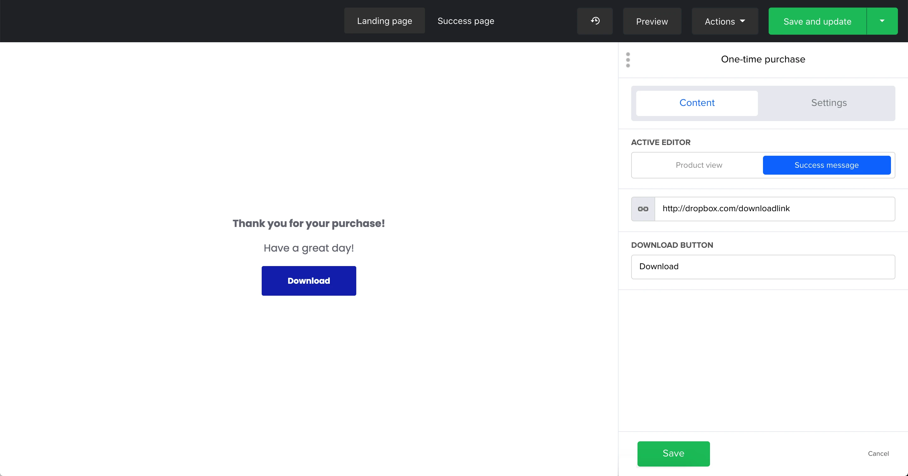Click the link chain icon beside URL
Viewport: 908px width, 476px height.
click(643, 209)
